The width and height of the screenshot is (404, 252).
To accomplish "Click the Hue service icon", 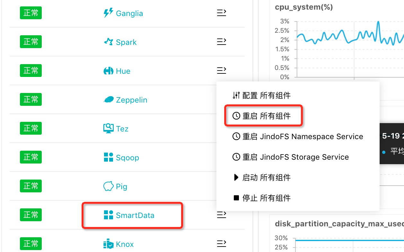I will point(109,71).
